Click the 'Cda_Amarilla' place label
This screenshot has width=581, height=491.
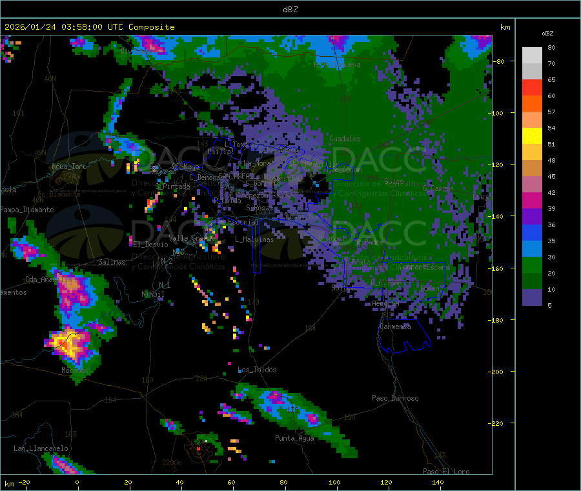click(x=48, y=279)
